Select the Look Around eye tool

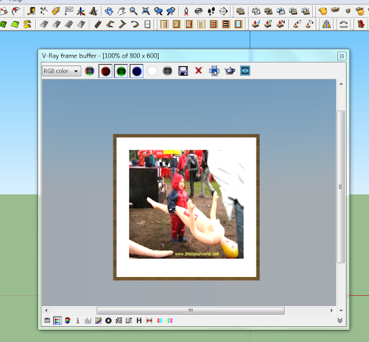(198, 11)
